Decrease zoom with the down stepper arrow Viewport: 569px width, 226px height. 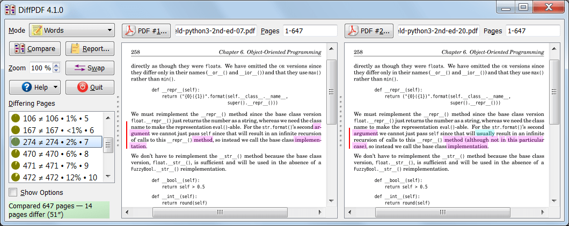pos(56,70)
